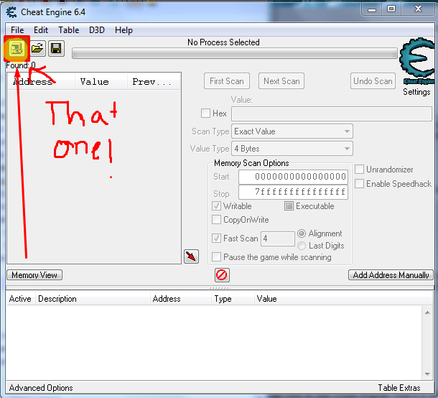438x398 pixels.
Task: Open Advanced Options
Action: pyautogui.click(x=41, y=388)
